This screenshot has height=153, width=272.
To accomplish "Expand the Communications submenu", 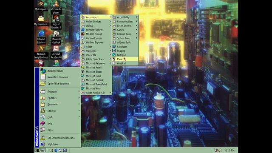I will point(125,22).
